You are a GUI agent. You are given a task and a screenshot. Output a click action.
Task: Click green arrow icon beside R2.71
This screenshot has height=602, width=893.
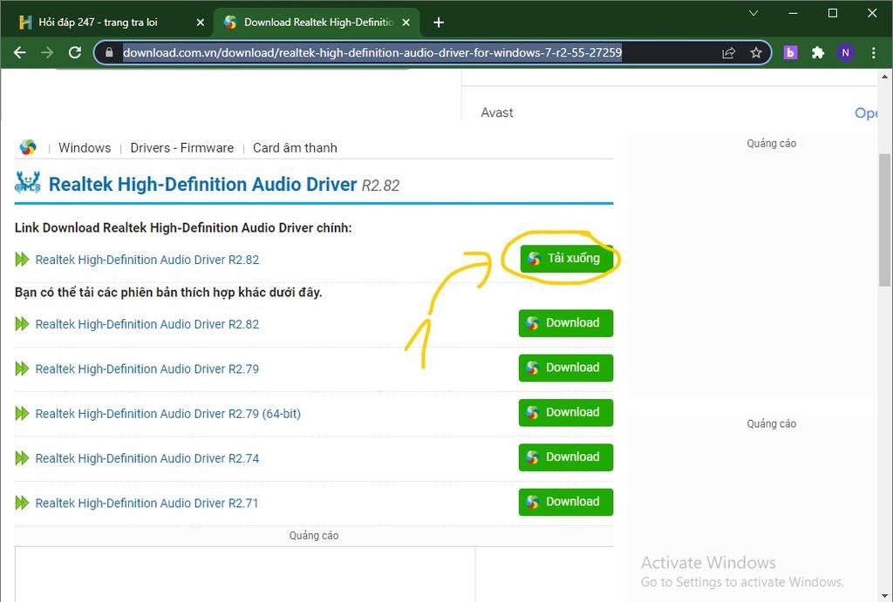(x=22, y=503)
